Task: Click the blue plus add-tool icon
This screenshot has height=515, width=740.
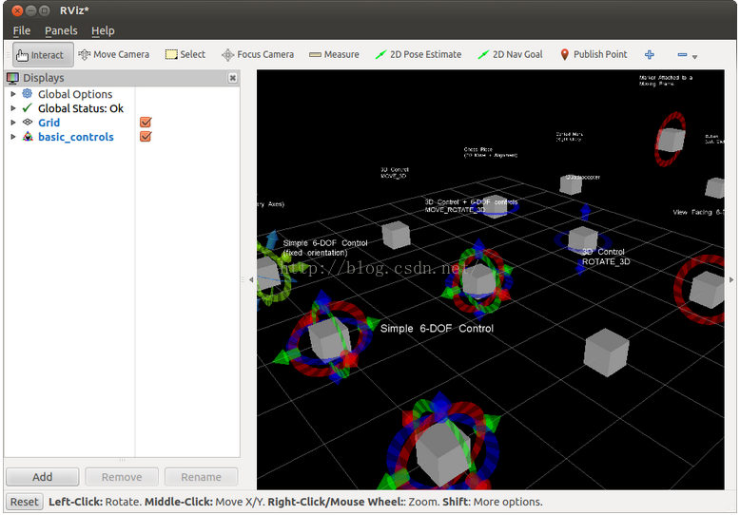Action: pos(650,55)
